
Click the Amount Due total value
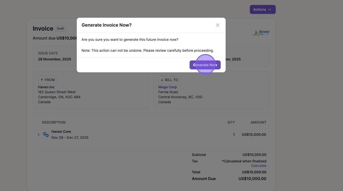pos(252,179)
